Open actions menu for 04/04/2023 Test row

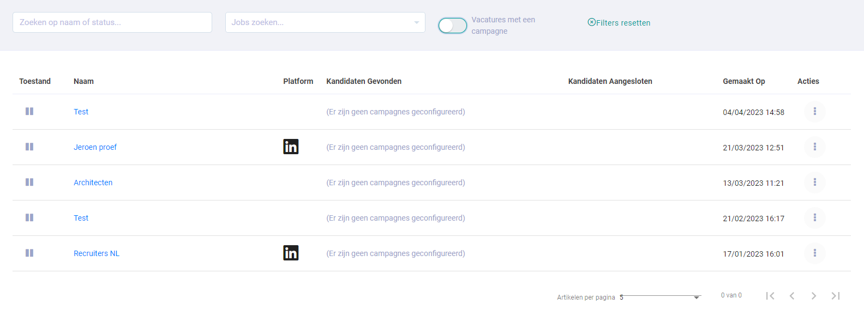click(x=815, y=112)
